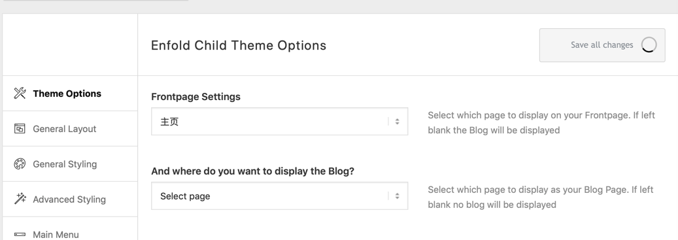Click the arrows on the 主页 dropdown
Viewport: 678px width, 240px height.
coord(397,122)
